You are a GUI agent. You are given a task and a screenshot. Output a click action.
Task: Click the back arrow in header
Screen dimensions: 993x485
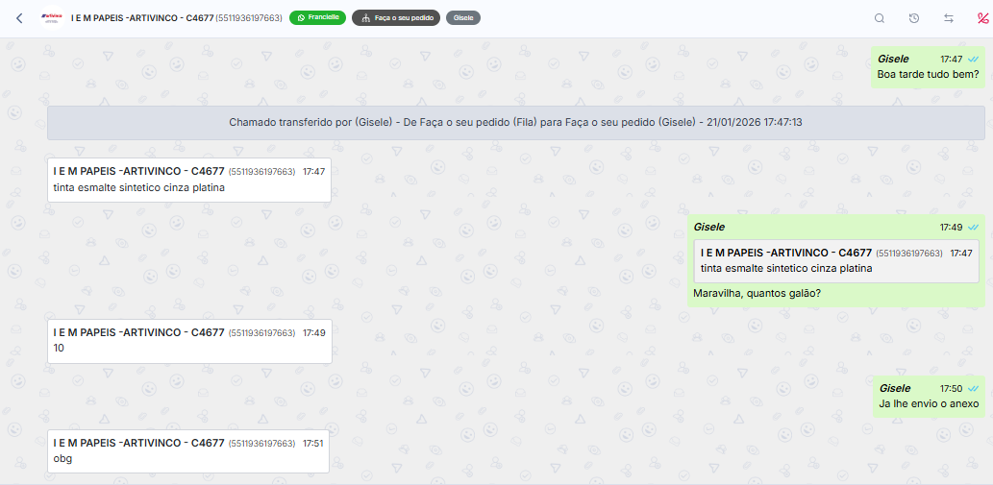[x=19, y=18]
